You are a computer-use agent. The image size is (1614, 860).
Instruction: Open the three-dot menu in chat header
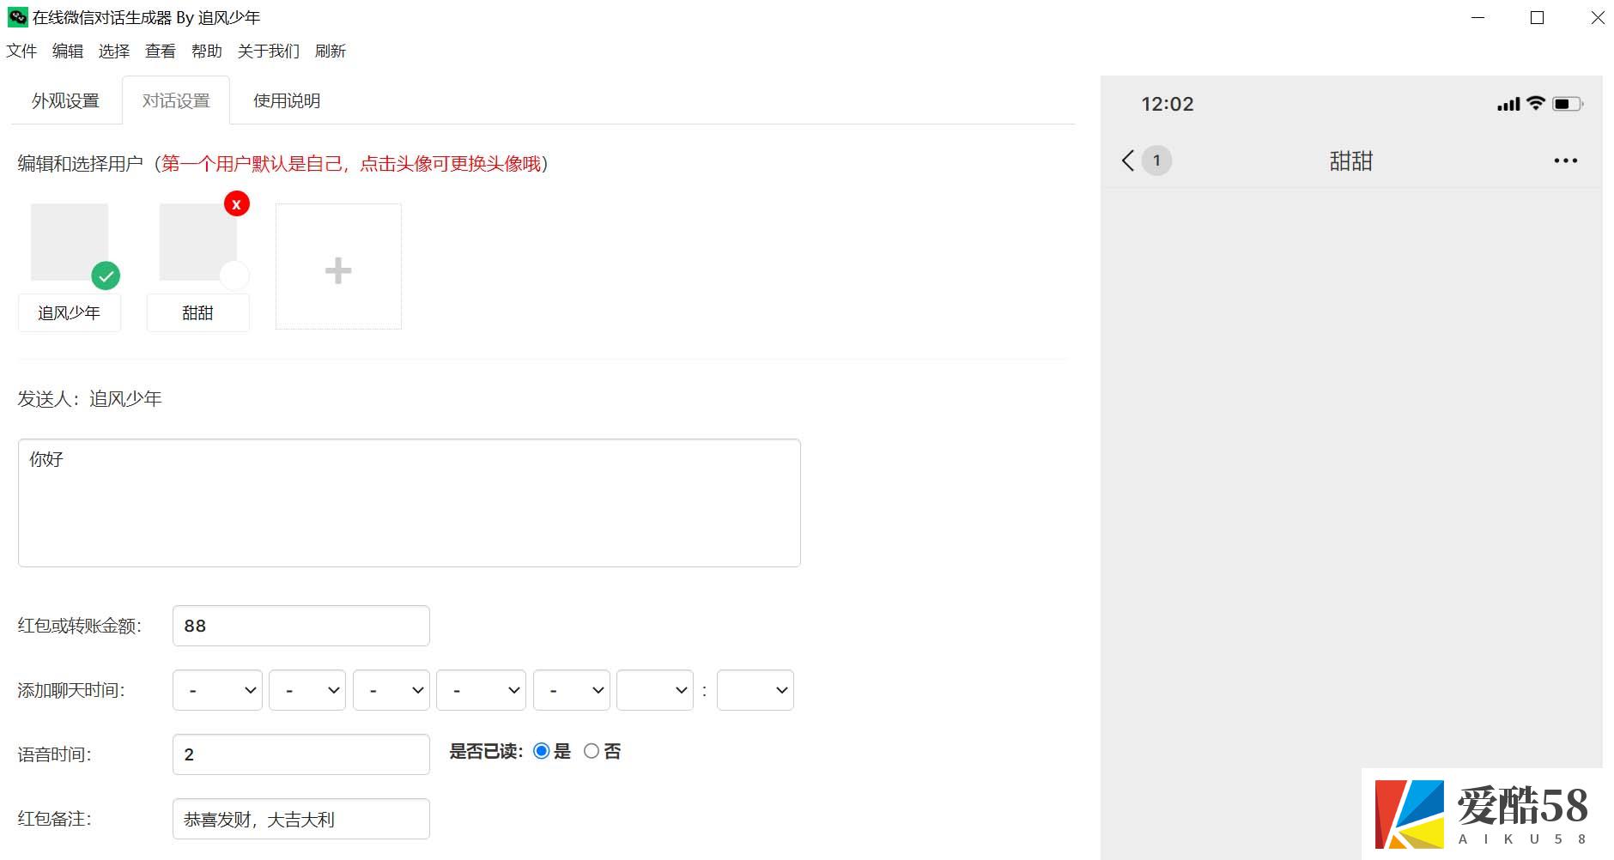tap(1565, 160)
